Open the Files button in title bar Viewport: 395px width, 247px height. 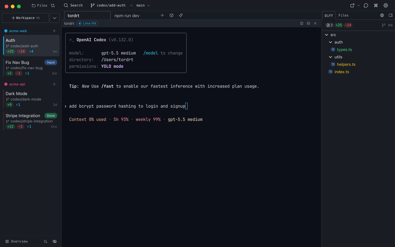click(x=39, y=6)
